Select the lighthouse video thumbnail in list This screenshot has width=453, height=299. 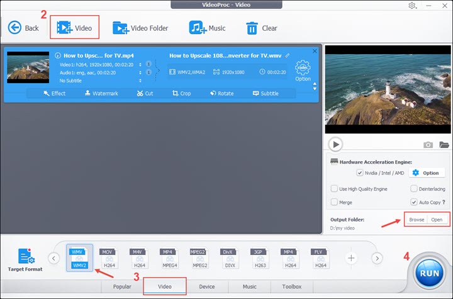point(28,67)
